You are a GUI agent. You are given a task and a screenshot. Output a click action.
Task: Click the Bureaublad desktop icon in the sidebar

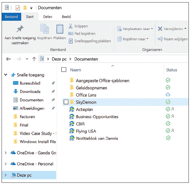click(16, 83)
